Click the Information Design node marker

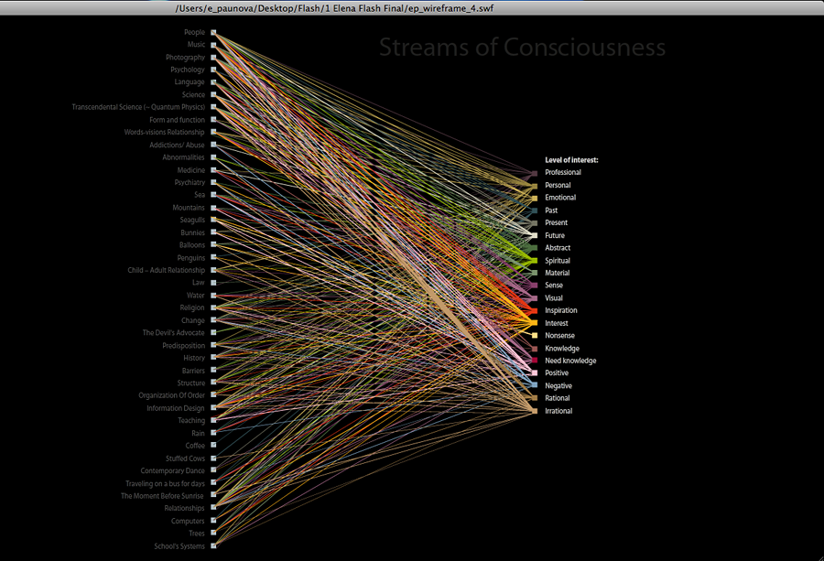click(x=213, y=407)
